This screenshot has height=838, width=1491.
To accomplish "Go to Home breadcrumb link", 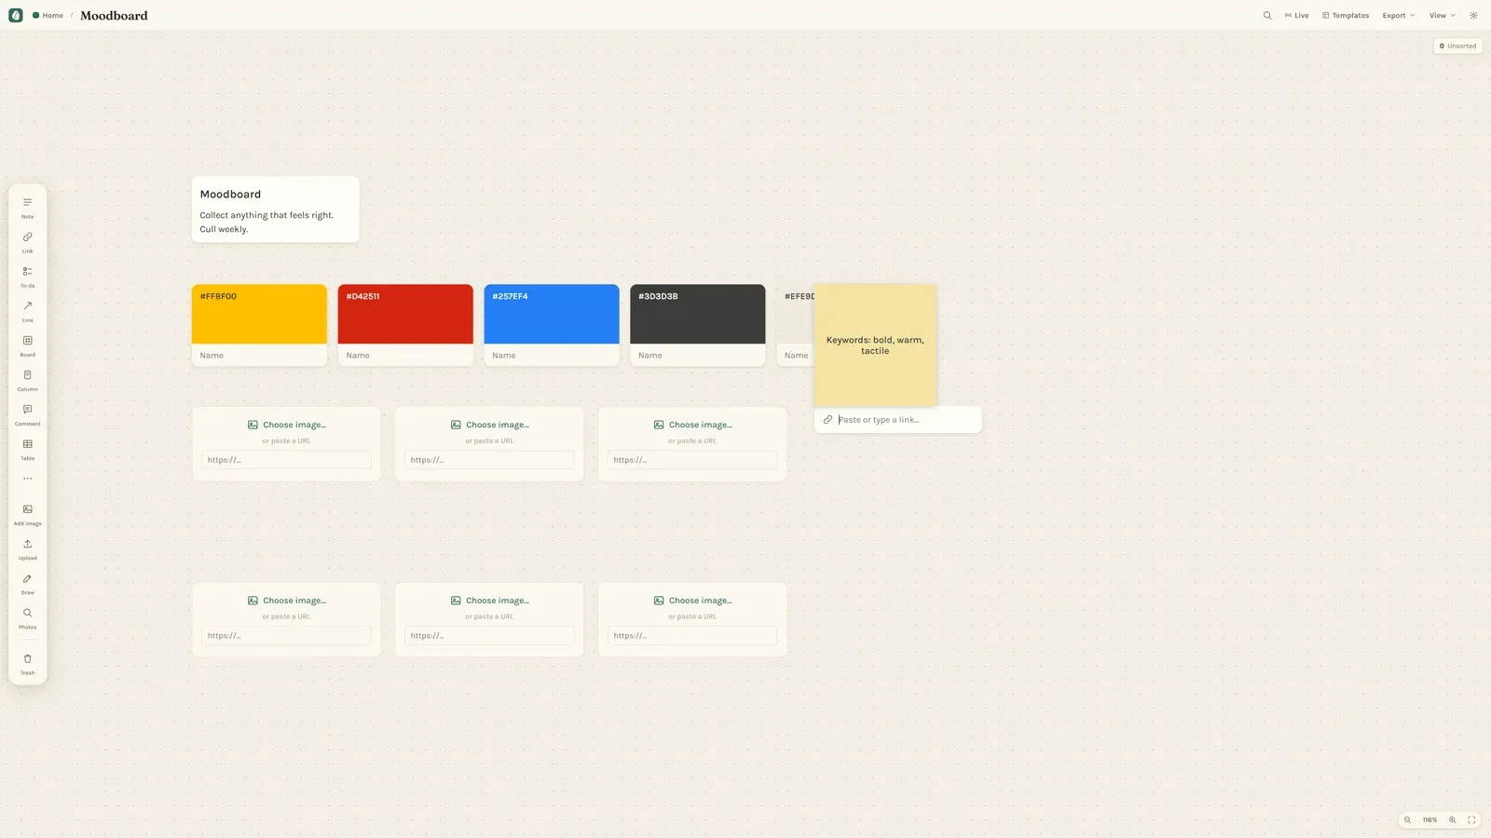I will click(48, 15).
